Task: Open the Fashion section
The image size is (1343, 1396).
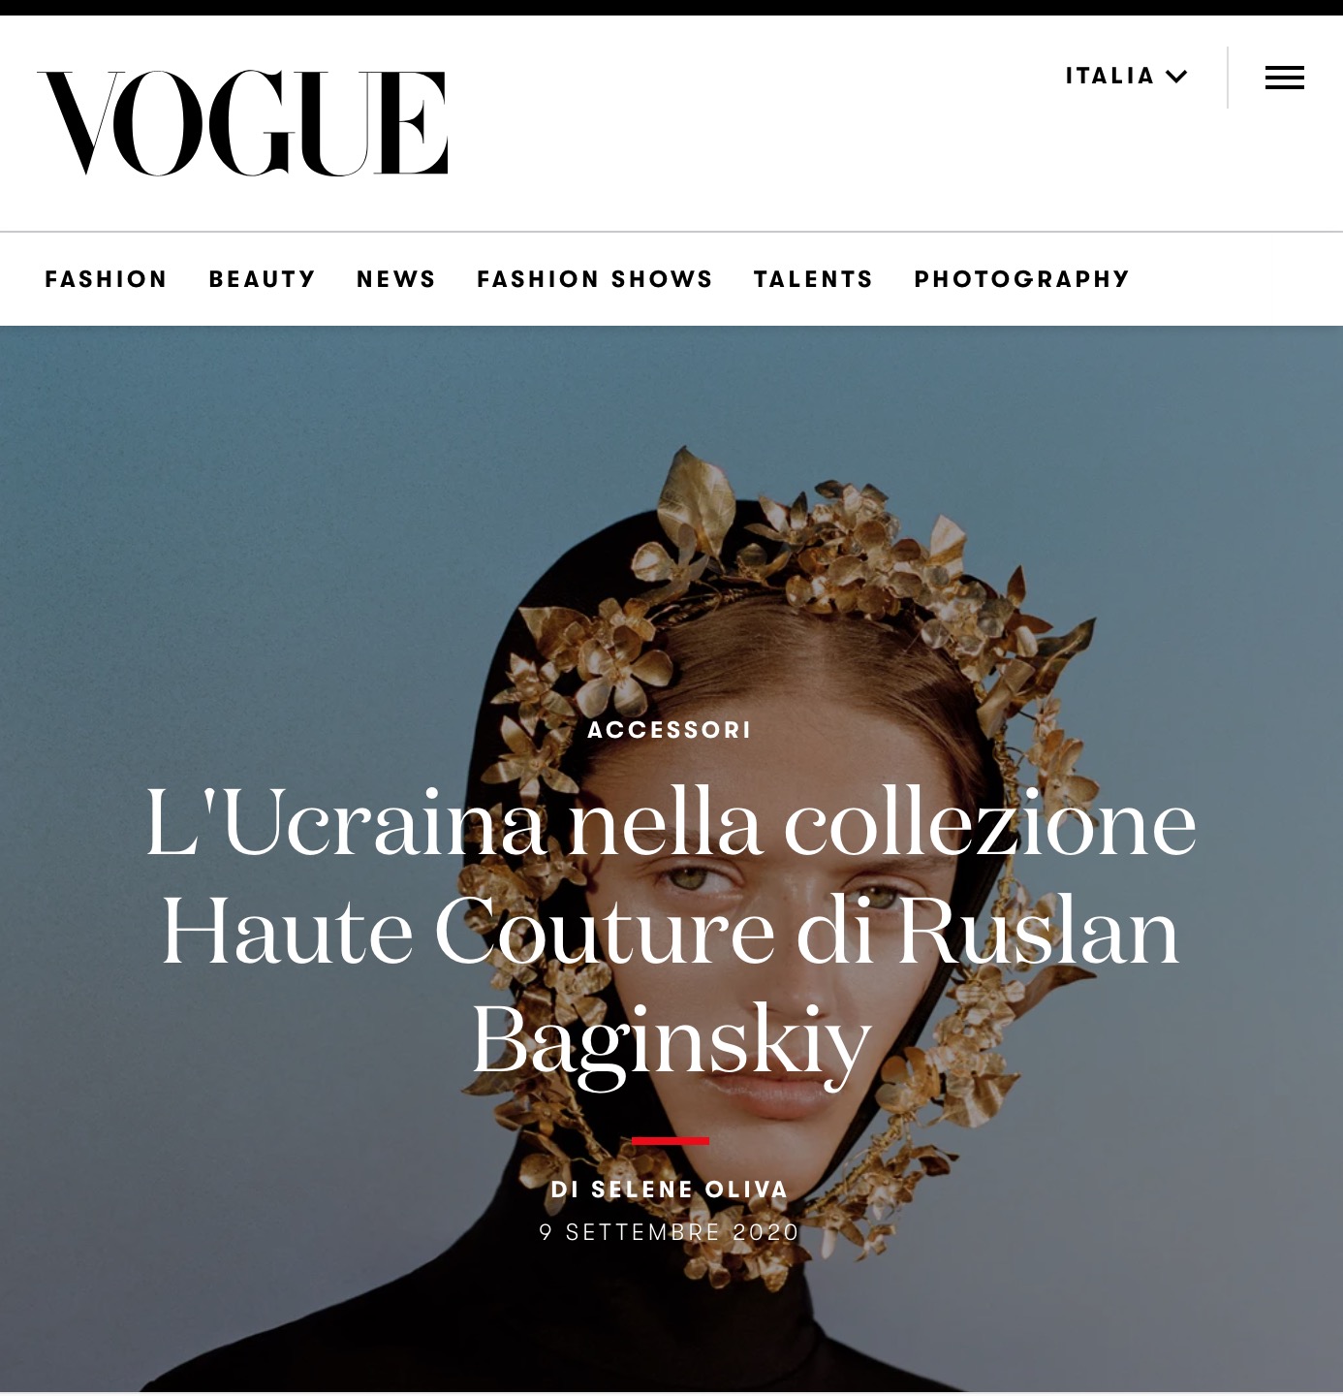Action: [107, 279]
